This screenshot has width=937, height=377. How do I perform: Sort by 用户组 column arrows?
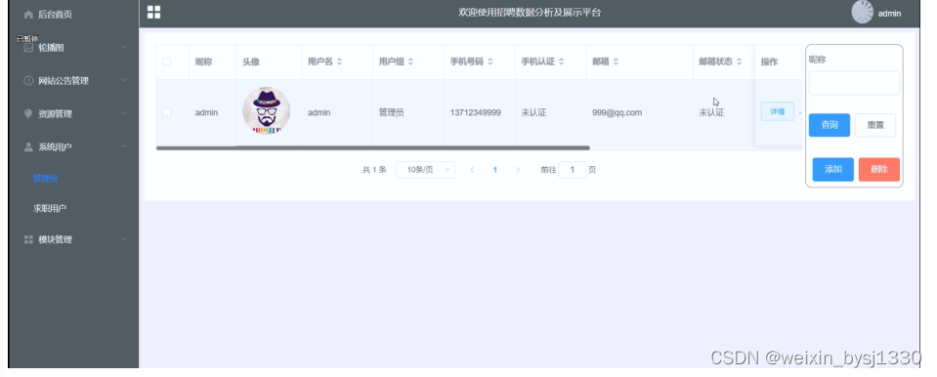point(410,62)
